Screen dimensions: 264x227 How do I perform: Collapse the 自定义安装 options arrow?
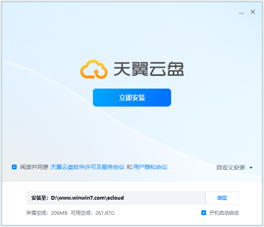251,167
